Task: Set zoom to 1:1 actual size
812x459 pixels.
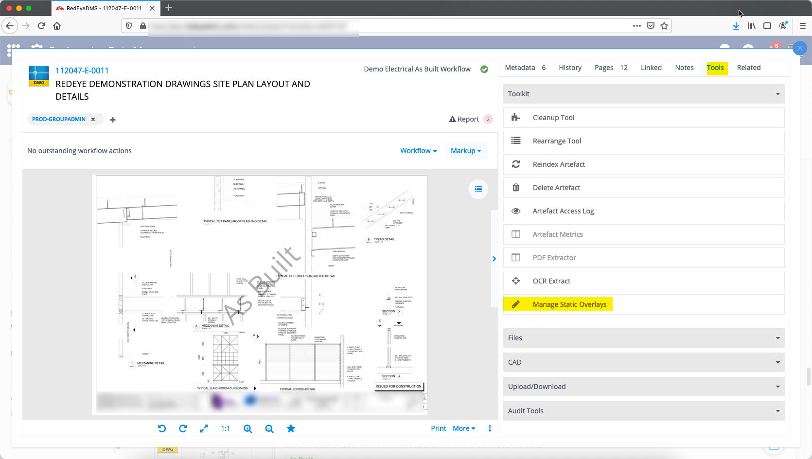Action: (x=225, y=428)
